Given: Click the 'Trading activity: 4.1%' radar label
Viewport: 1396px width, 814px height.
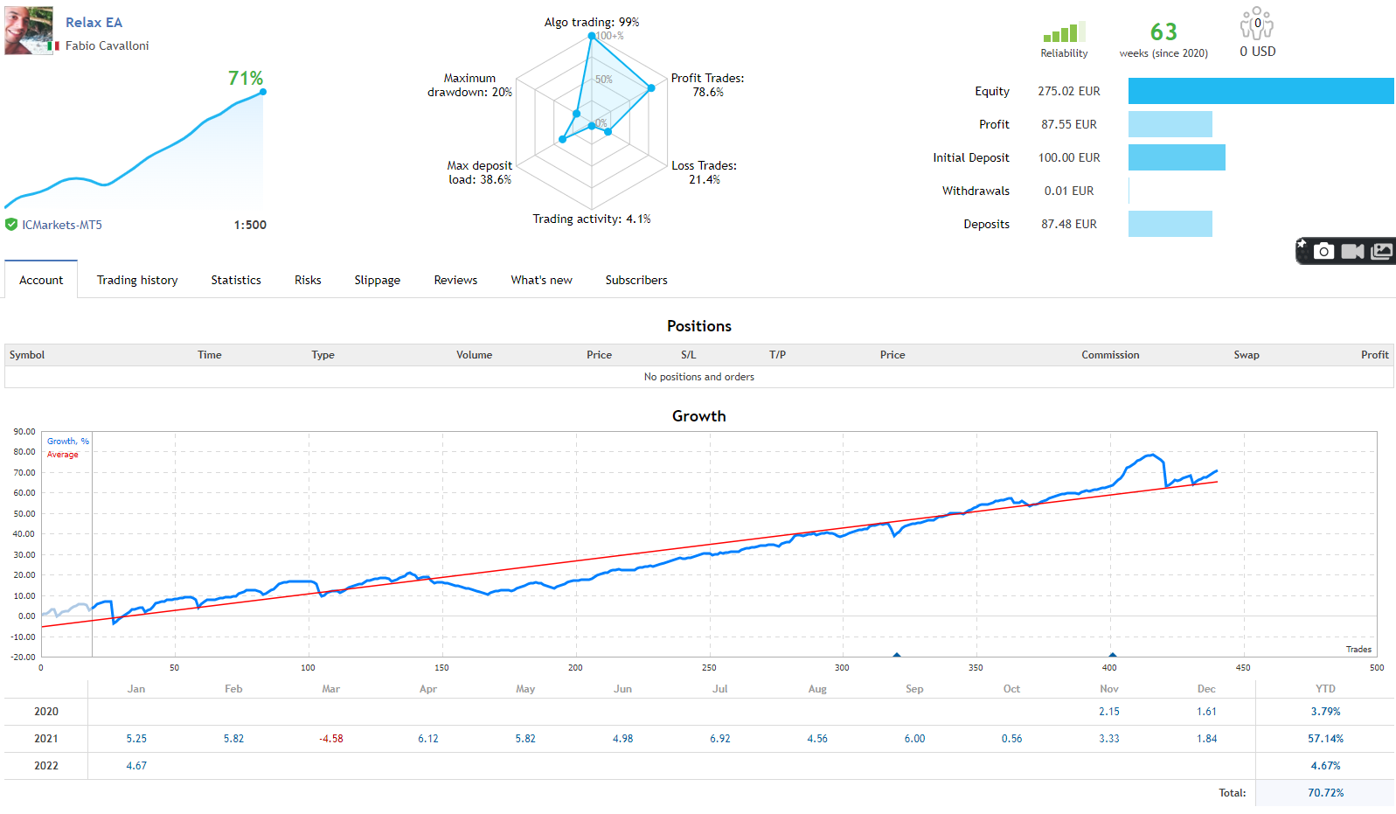Looking at the screenshot, I should 592,219.
